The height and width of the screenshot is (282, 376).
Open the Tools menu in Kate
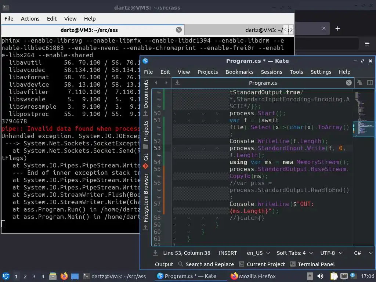coord(296,72)
